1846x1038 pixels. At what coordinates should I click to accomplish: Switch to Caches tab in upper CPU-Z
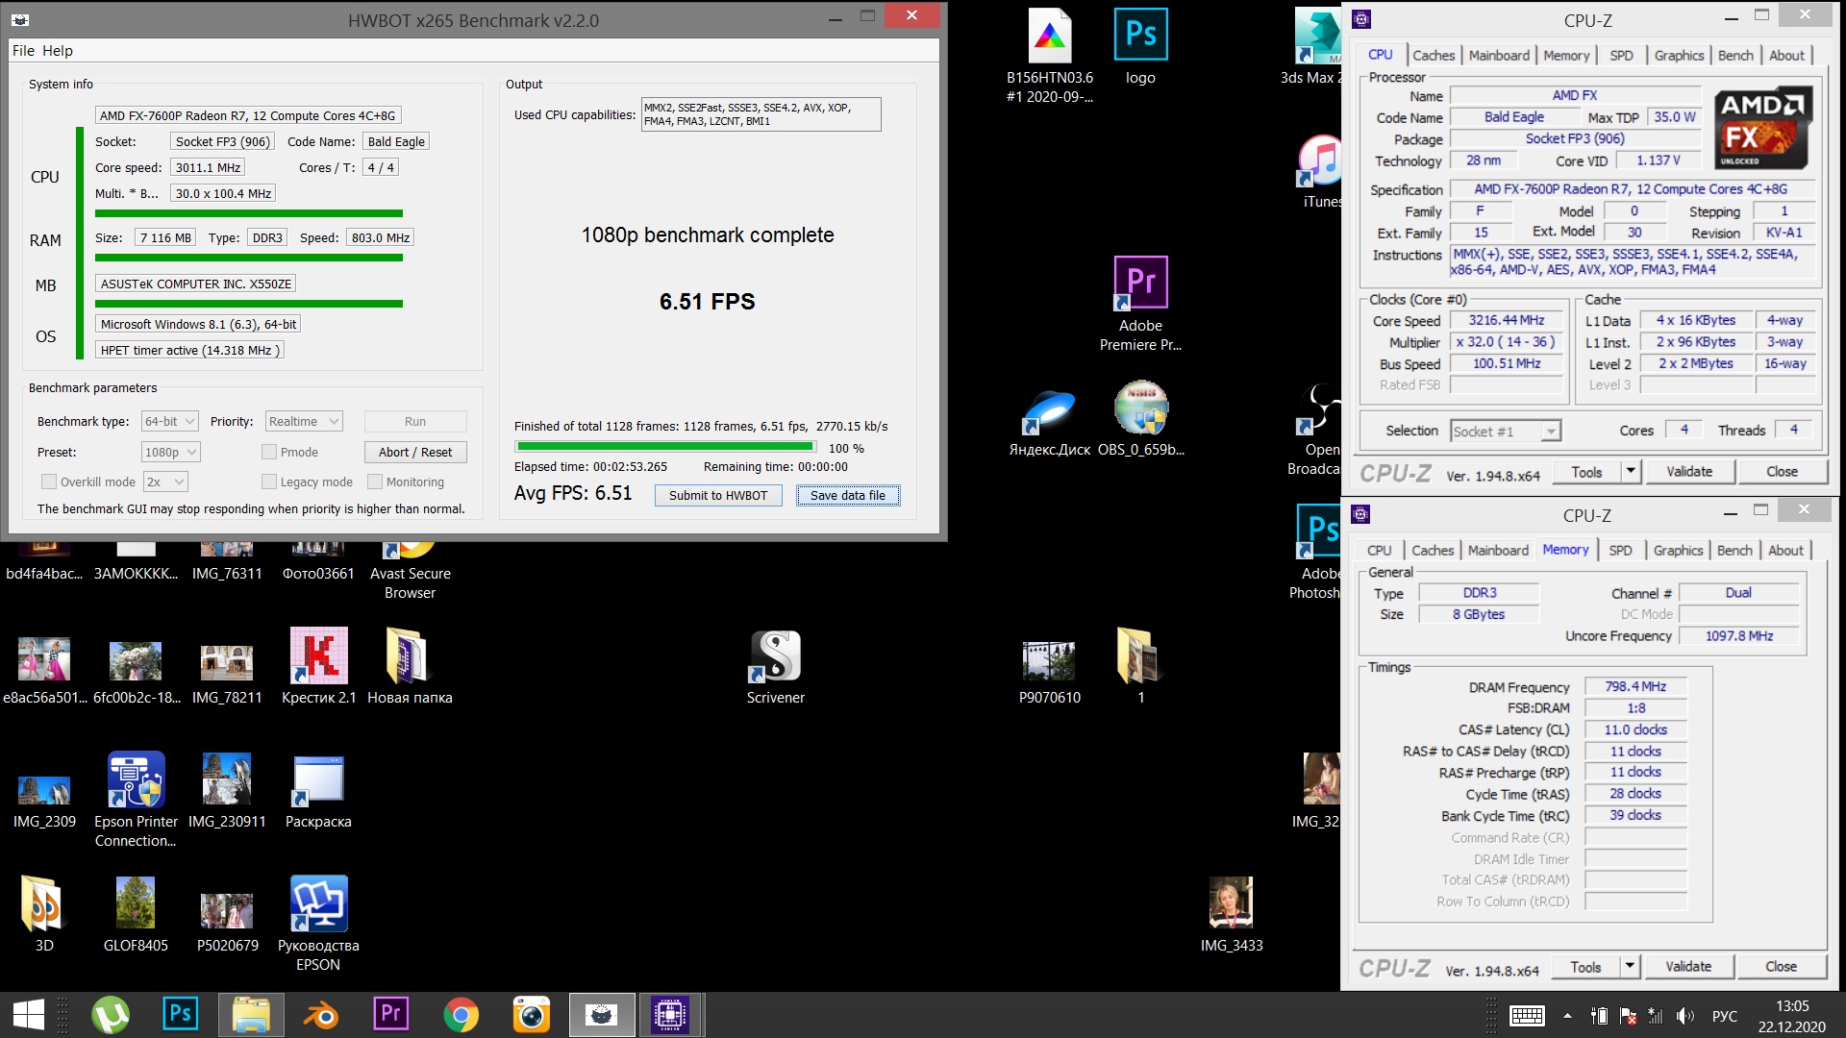click(x=1434, y=56)
